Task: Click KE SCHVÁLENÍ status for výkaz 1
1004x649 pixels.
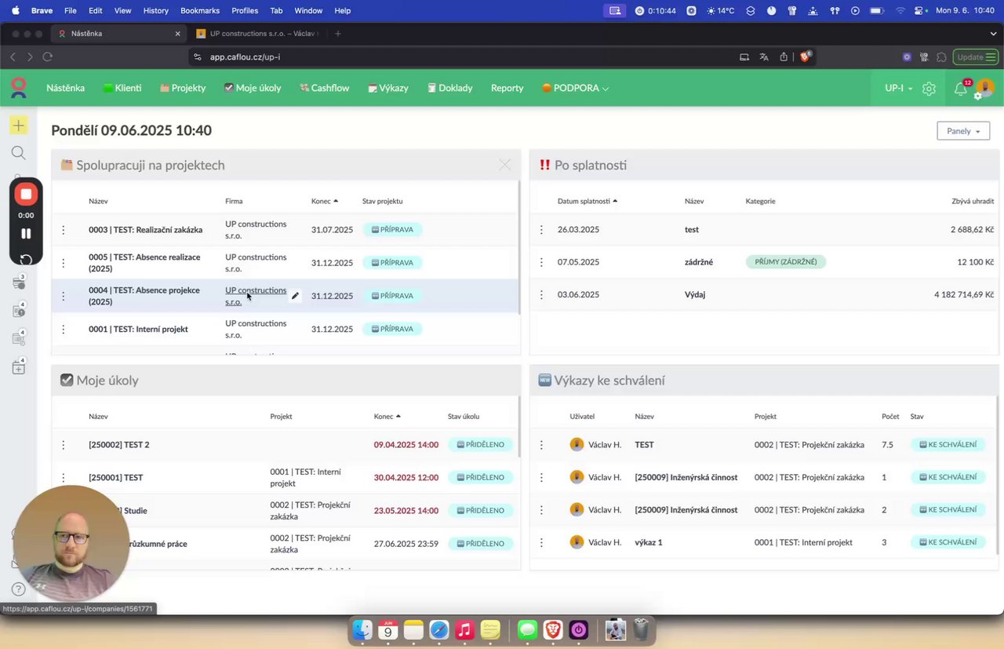Action: point(948,542)
